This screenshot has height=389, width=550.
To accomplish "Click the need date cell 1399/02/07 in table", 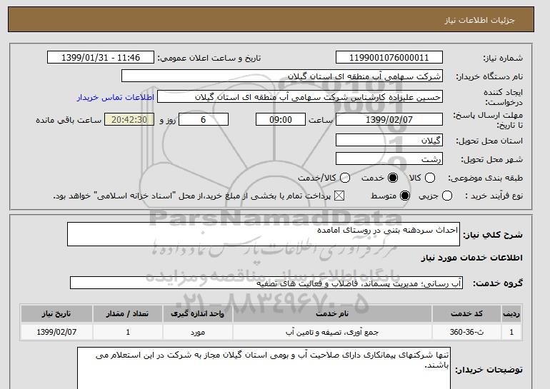I will 56,332.
